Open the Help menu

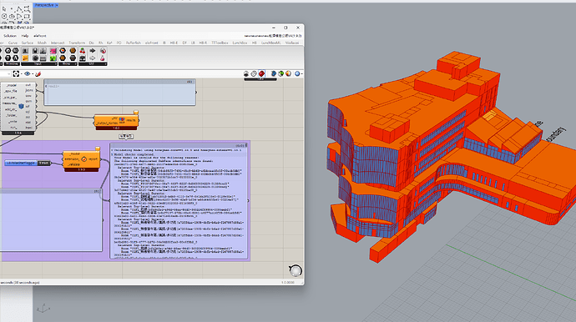tap(25, 36)
